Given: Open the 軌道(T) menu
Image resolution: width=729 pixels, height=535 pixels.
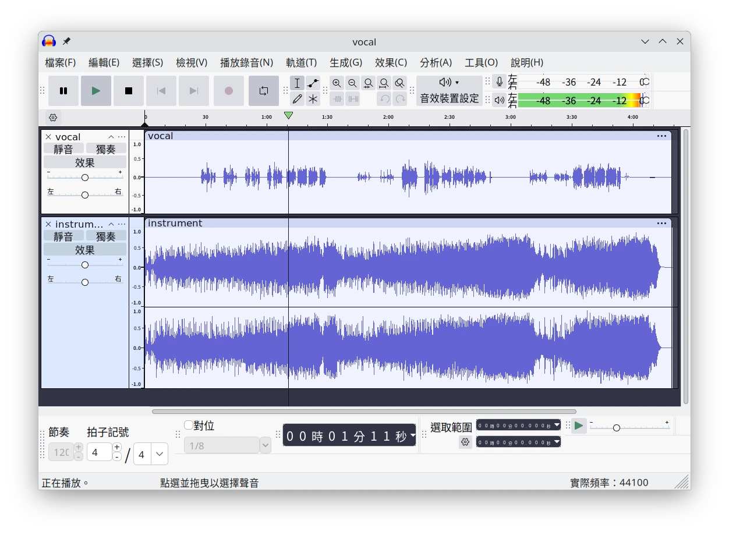Looking at the screenshot, I should 301,62.
